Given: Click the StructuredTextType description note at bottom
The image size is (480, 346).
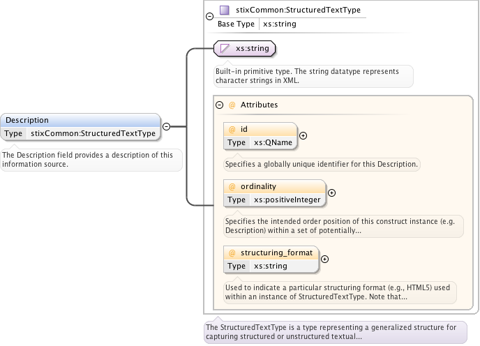Looking at the screenshot, I should tap(331, 331).
